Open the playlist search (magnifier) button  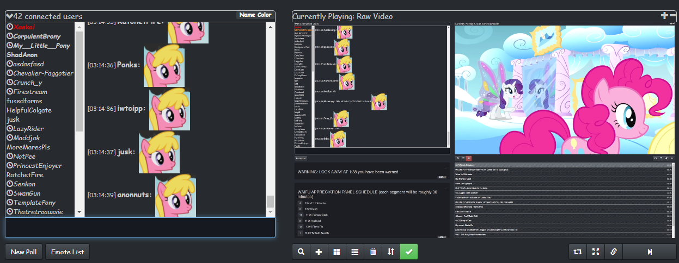(x=301, y=252)
